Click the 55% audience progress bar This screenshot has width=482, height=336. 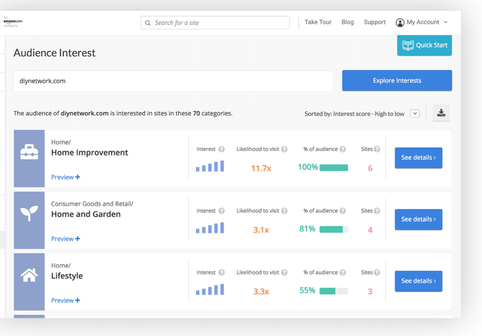(x=333, y=291)
